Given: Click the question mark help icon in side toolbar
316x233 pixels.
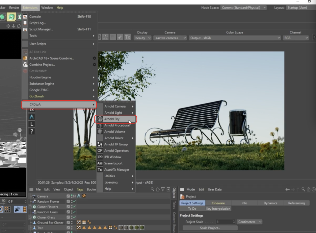Looking at the screenshot, I should coord(32,132).
